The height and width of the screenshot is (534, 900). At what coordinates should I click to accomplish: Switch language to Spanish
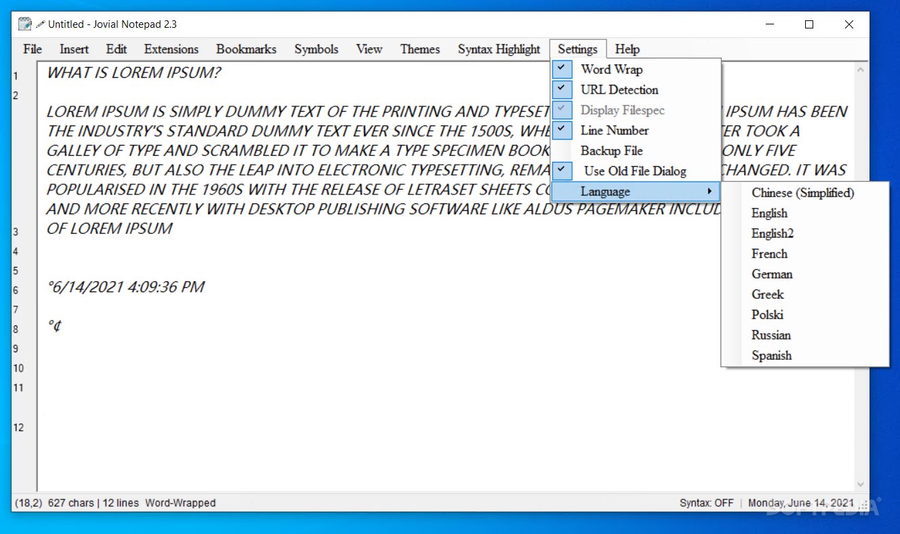tap(804, 355)
